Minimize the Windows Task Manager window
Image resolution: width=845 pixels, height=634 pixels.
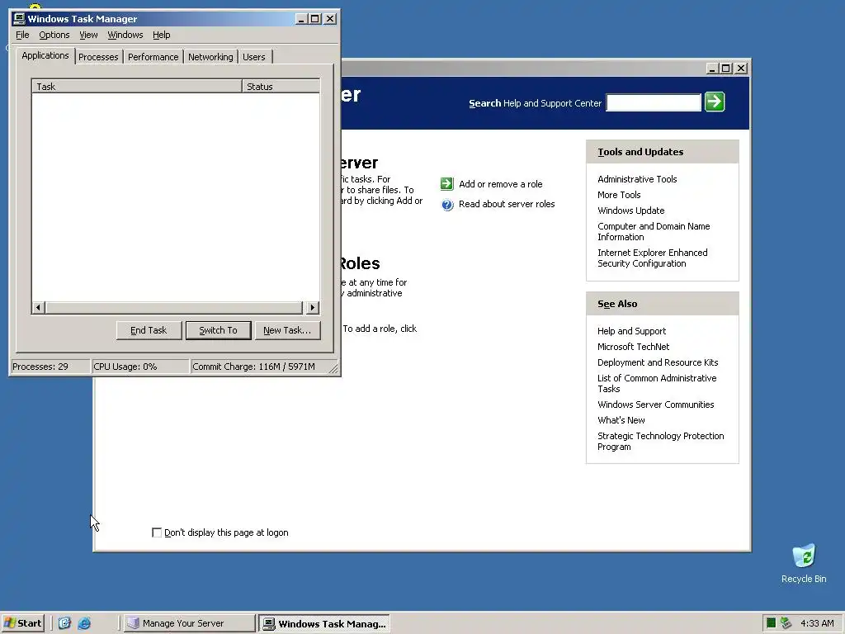(302, 19)
